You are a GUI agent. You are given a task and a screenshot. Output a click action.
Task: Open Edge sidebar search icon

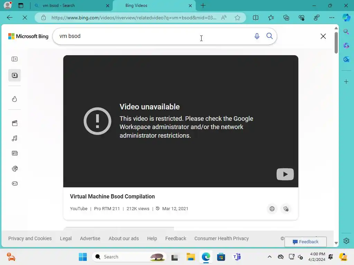[x=346, y=31]
